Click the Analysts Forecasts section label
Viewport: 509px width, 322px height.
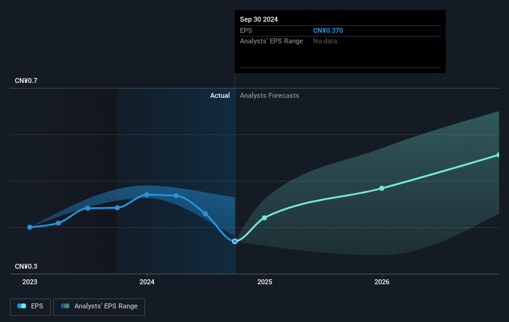[270, 95]
